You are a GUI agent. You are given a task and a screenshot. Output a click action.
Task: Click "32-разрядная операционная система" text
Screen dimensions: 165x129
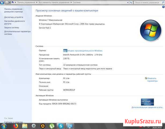(x=80, y=65)
